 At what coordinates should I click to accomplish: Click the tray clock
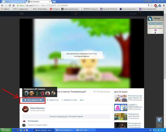pyautogui.click(x=162, y=130)
